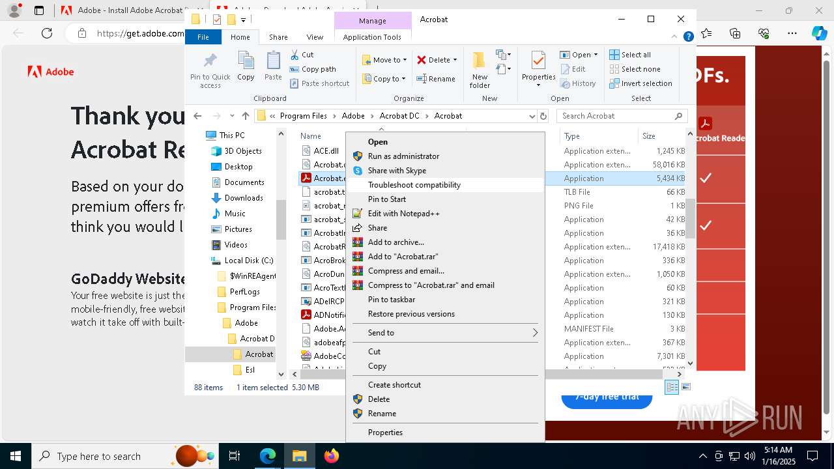
Task: Click the Type column header
Action: [x=598, y=136]
